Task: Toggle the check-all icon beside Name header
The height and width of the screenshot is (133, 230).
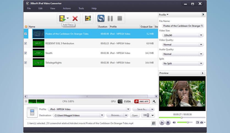Action: (26, 27)
